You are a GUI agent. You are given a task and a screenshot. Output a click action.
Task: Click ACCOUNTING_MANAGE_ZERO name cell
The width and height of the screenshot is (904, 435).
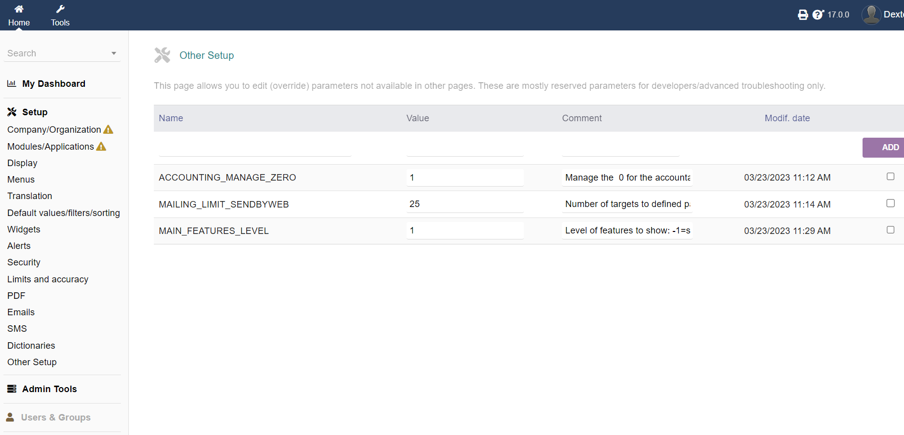tap(227, 178)
